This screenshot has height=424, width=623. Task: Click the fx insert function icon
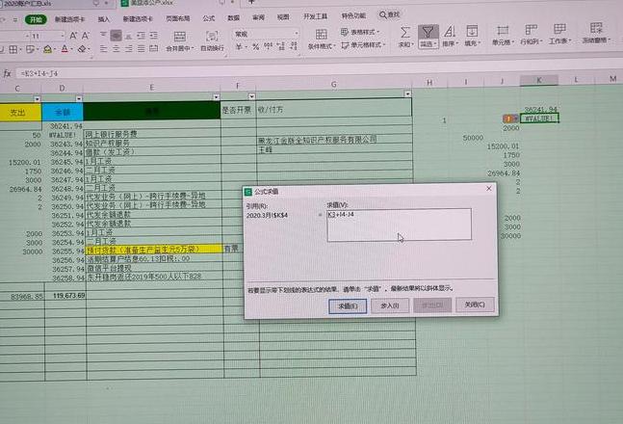click(7, 73)
